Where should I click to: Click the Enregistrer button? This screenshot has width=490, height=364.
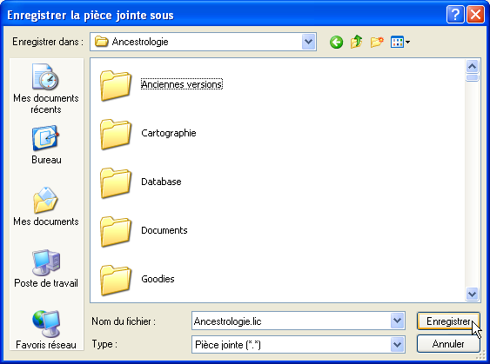coord(448,321)
